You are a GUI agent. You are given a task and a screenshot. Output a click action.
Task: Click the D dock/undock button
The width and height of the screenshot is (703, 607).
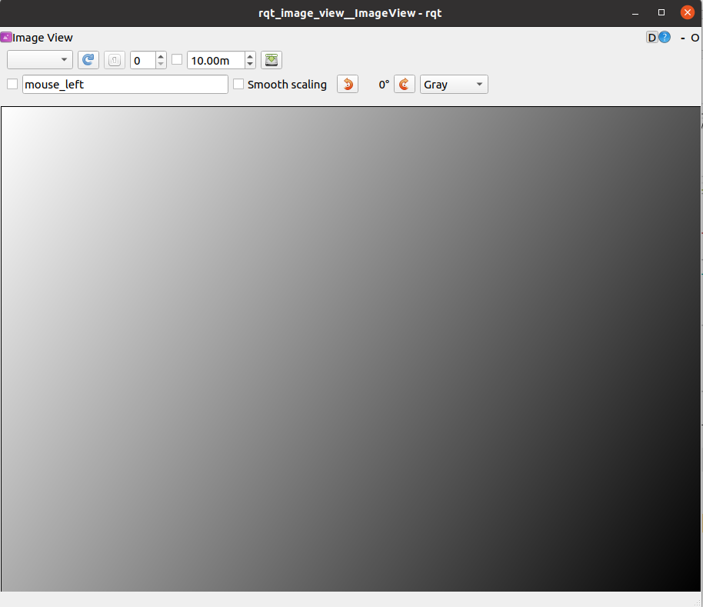[x=651, y=38]
